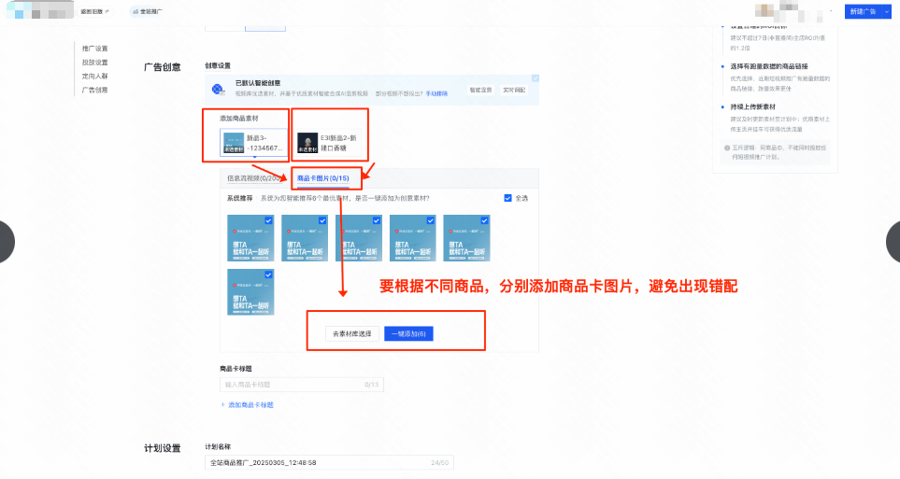Uncheck the first recommended image's checkbox in the top row
The width and height of the screenshot is (900, 479).
(268, 220)
